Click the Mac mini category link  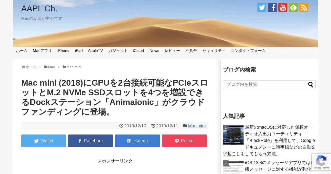point(197,126)
